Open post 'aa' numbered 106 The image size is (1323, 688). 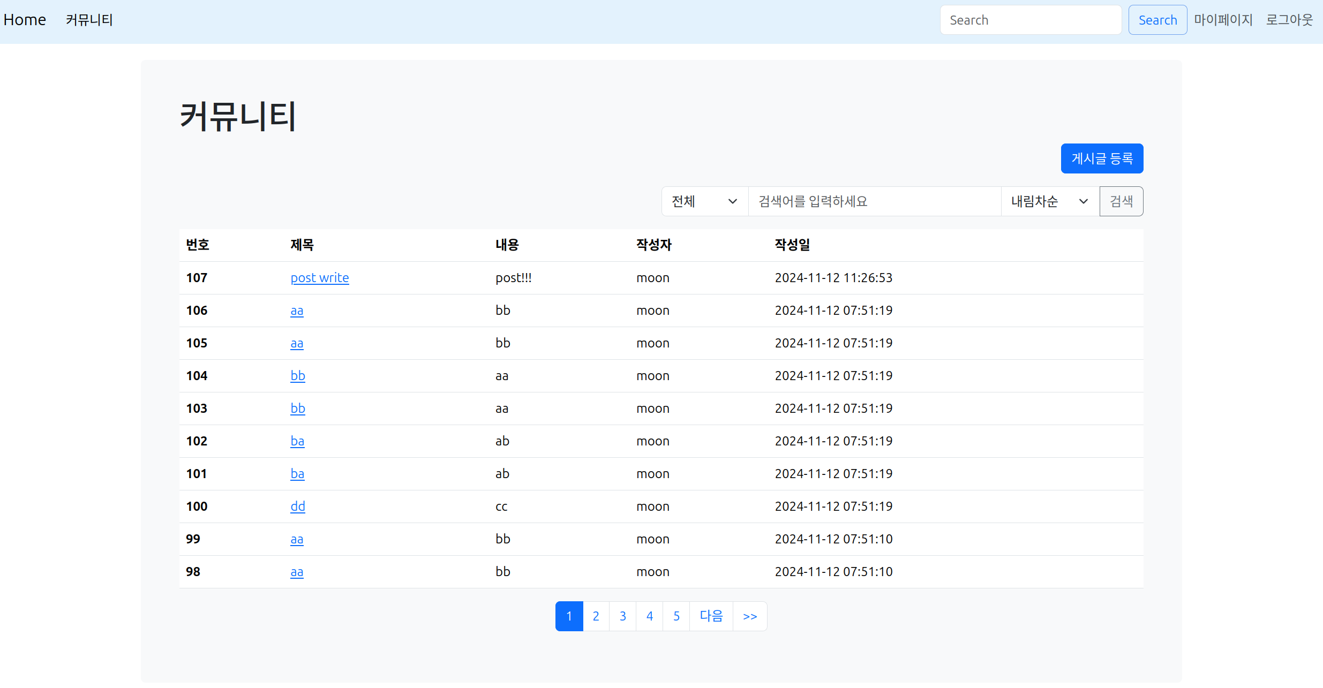click(x=297, y=310)
